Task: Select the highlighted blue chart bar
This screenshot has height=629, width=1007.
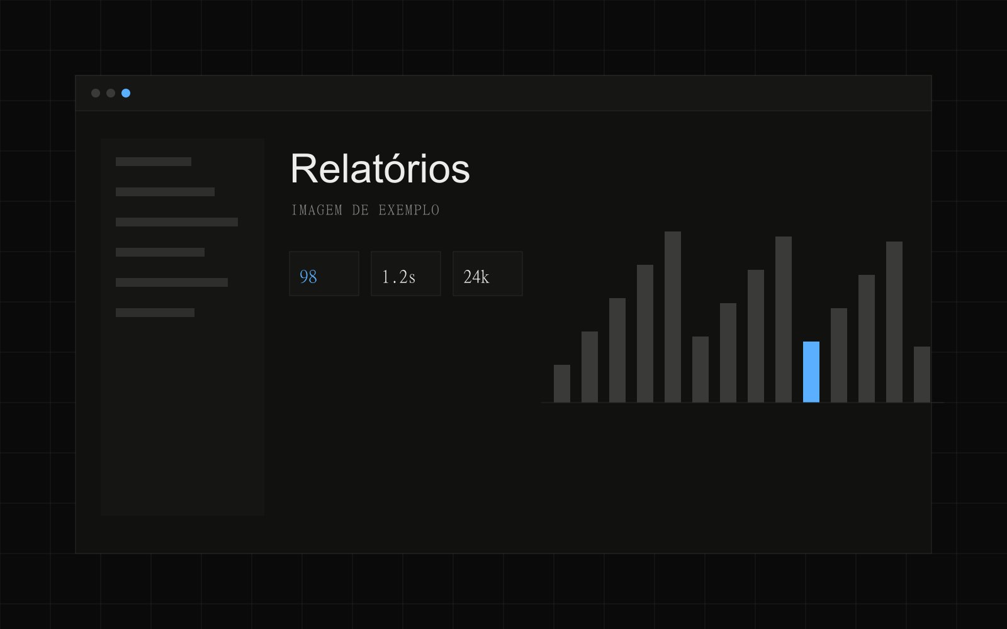Action: (811, 372)
